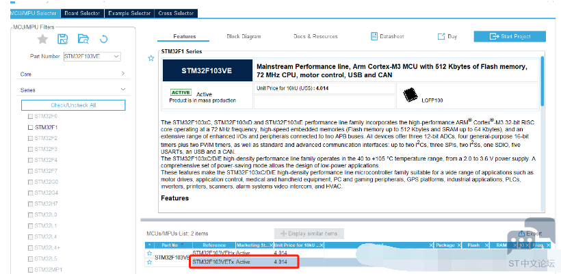The height and width of the screenshot is (274, 561).
Task: Close the Package column
Action: coord(458,245)
